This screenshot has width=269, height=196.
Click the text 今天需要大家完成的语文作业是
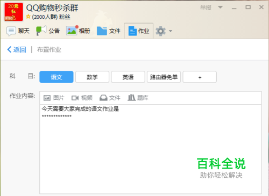coord(80,108)
